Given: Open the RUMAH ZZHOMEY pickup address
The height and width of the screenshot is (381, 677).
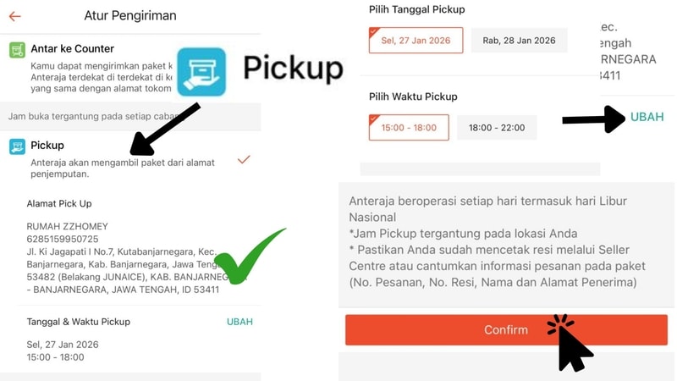Looking at the screenshot, I should pos(129,258).
